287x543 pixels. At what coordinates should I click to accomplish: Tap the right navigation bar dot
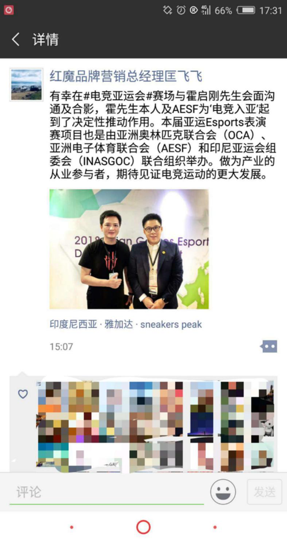(215, 527)
